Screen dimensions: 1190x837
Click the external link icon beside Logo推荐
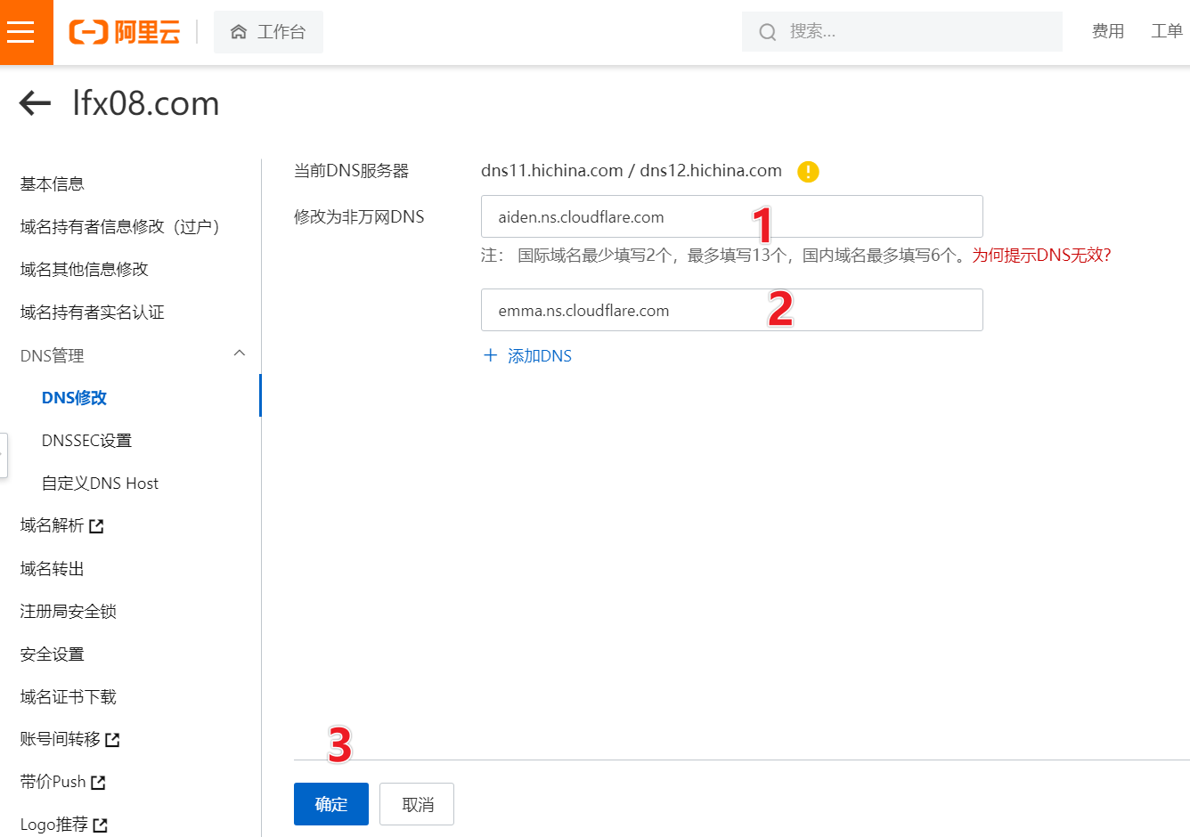click(x=100, y=825)
